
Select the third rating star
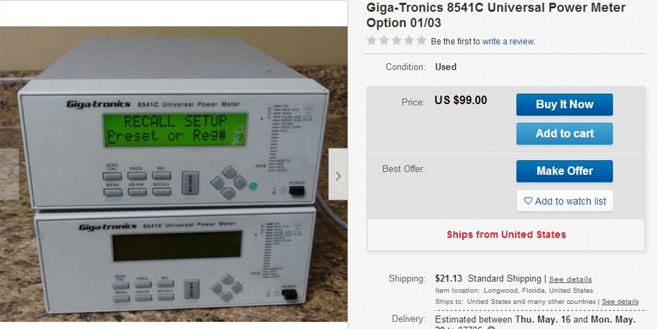click(396, 40)
